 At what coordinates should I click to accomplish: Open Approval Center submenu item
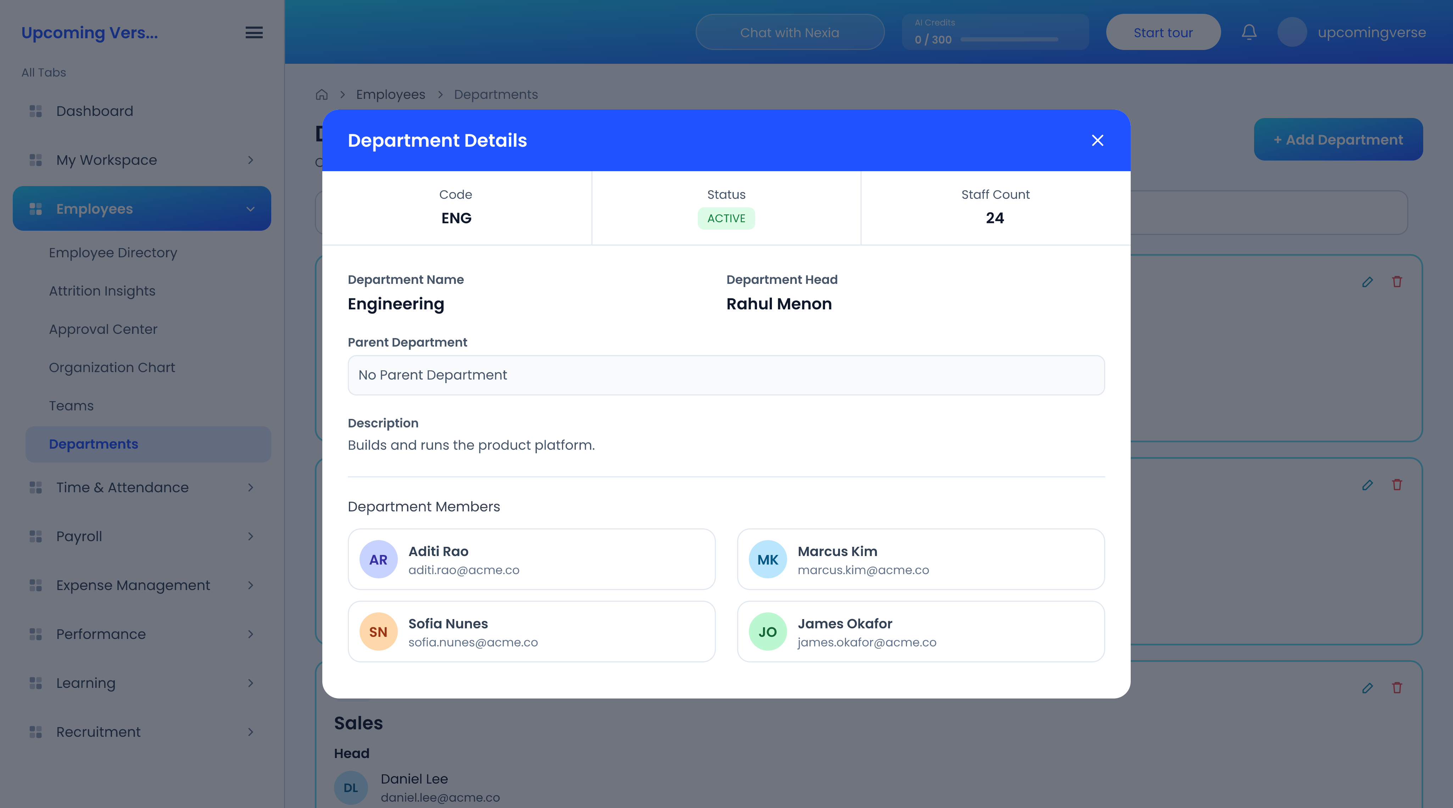pyautogui.click(x=148, y=329)
